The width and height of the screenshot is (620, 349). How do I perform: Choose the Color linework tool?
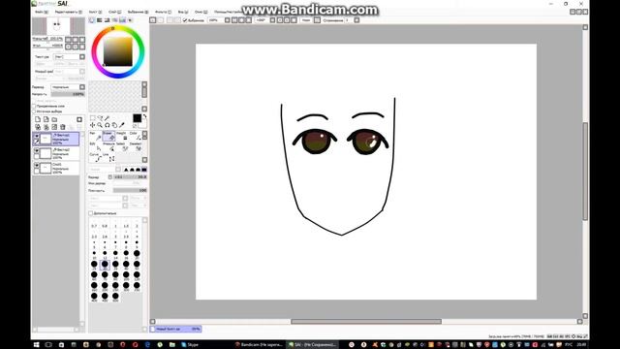click(136, 136)
